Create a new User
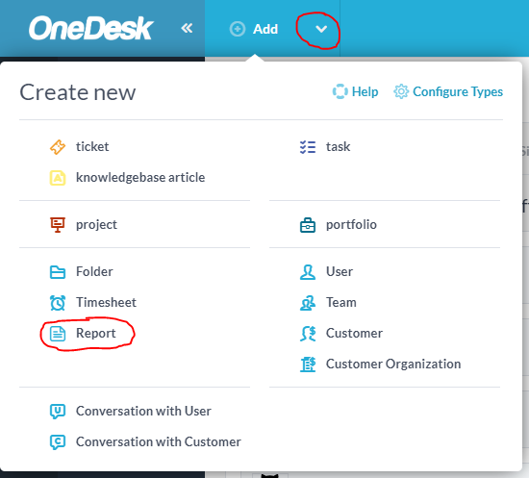The width and height of the screenshot is (529, 478). point(340,271)
